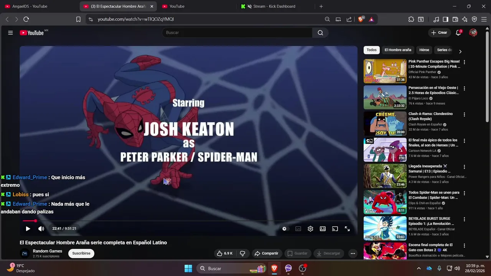Click the YouTube logo
The width and height of the screenshot is (491, 276).
[32, 33]
